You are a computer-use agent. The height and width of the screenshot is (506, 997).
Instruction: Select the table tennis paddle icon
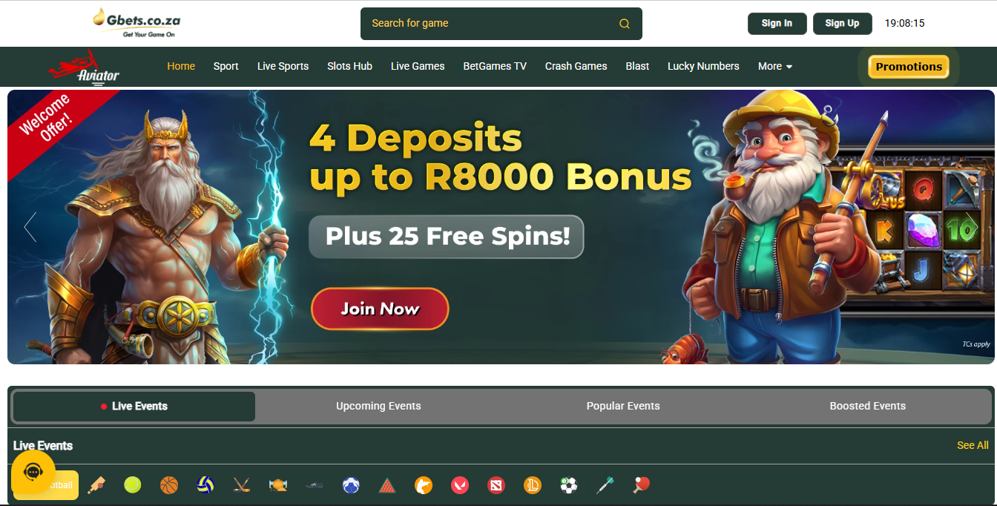pyautogui.click(x=642, y=485)
